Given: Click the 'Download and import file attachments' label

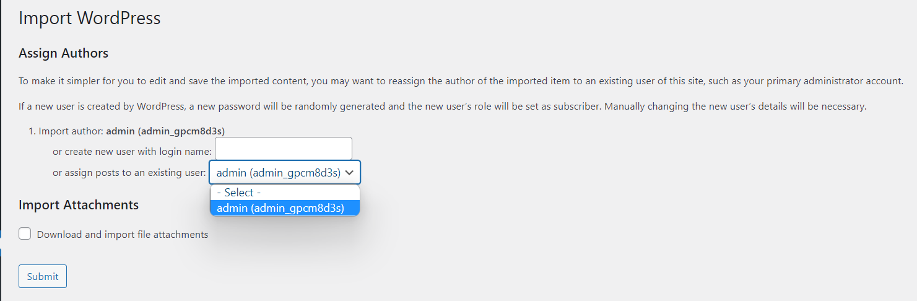Looking at the screenshot, I should pos(123,235).
